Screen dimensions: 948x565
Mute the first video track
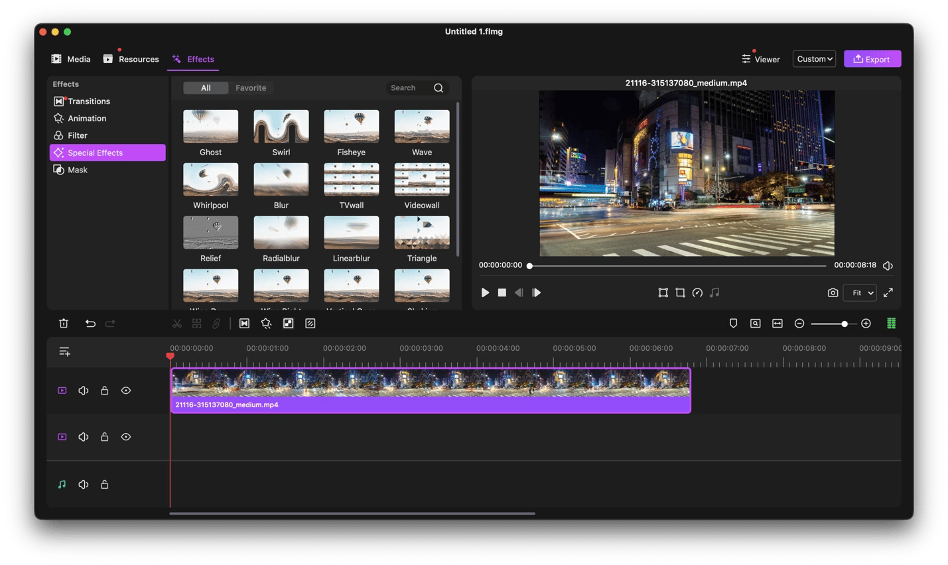coord(84,391)
